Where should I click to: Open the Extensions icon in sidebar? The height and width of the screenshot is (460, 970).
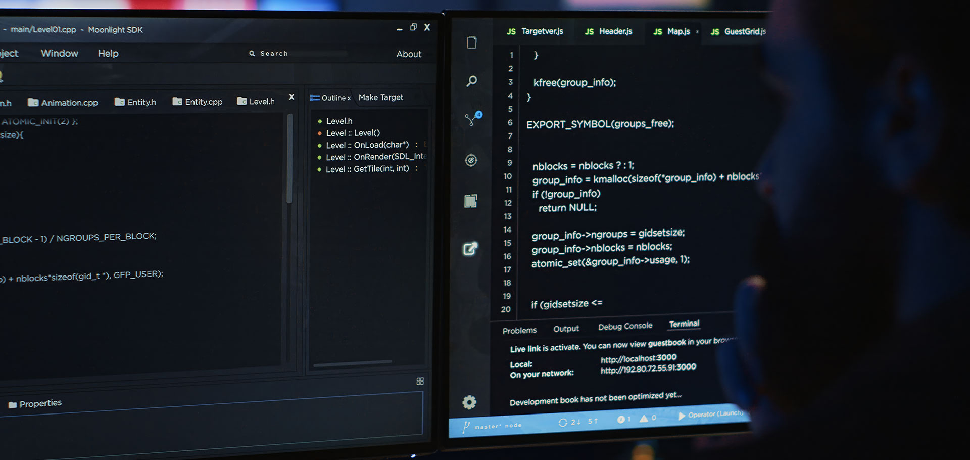pos(471,201)
